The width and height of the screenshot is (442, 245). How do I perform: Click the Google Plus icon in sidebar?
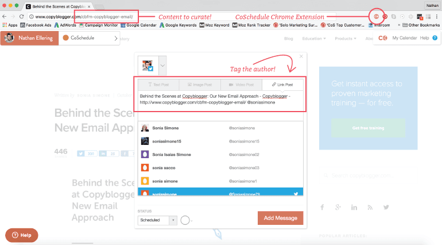[x=338, y=208]
